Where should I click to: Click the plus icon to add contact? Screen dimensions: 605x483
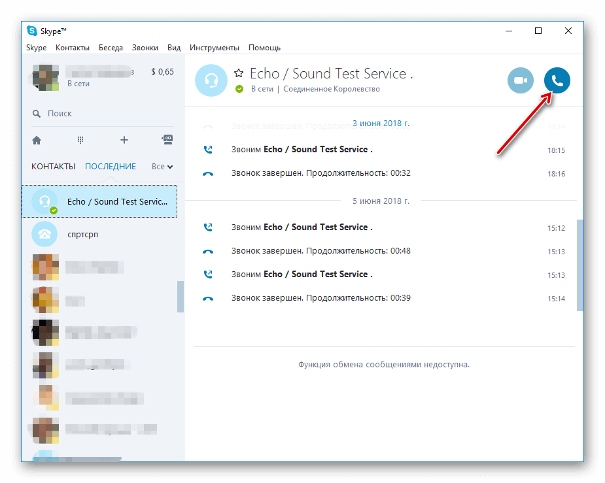point(124,140)
